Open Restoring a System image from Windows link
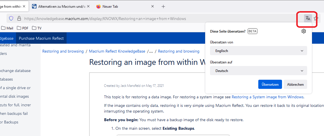 268,97
